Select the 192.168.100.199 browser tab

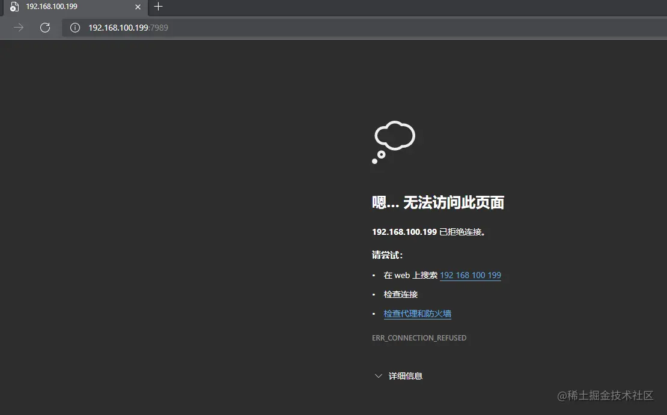click(x=76, y=8)
